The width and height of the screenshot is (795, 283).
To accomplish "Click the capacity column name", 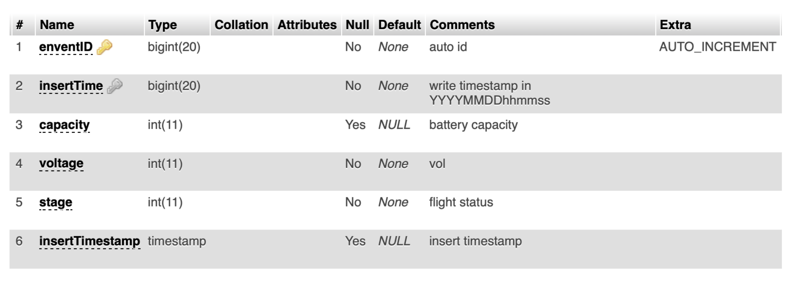I will tap(64, 125).
